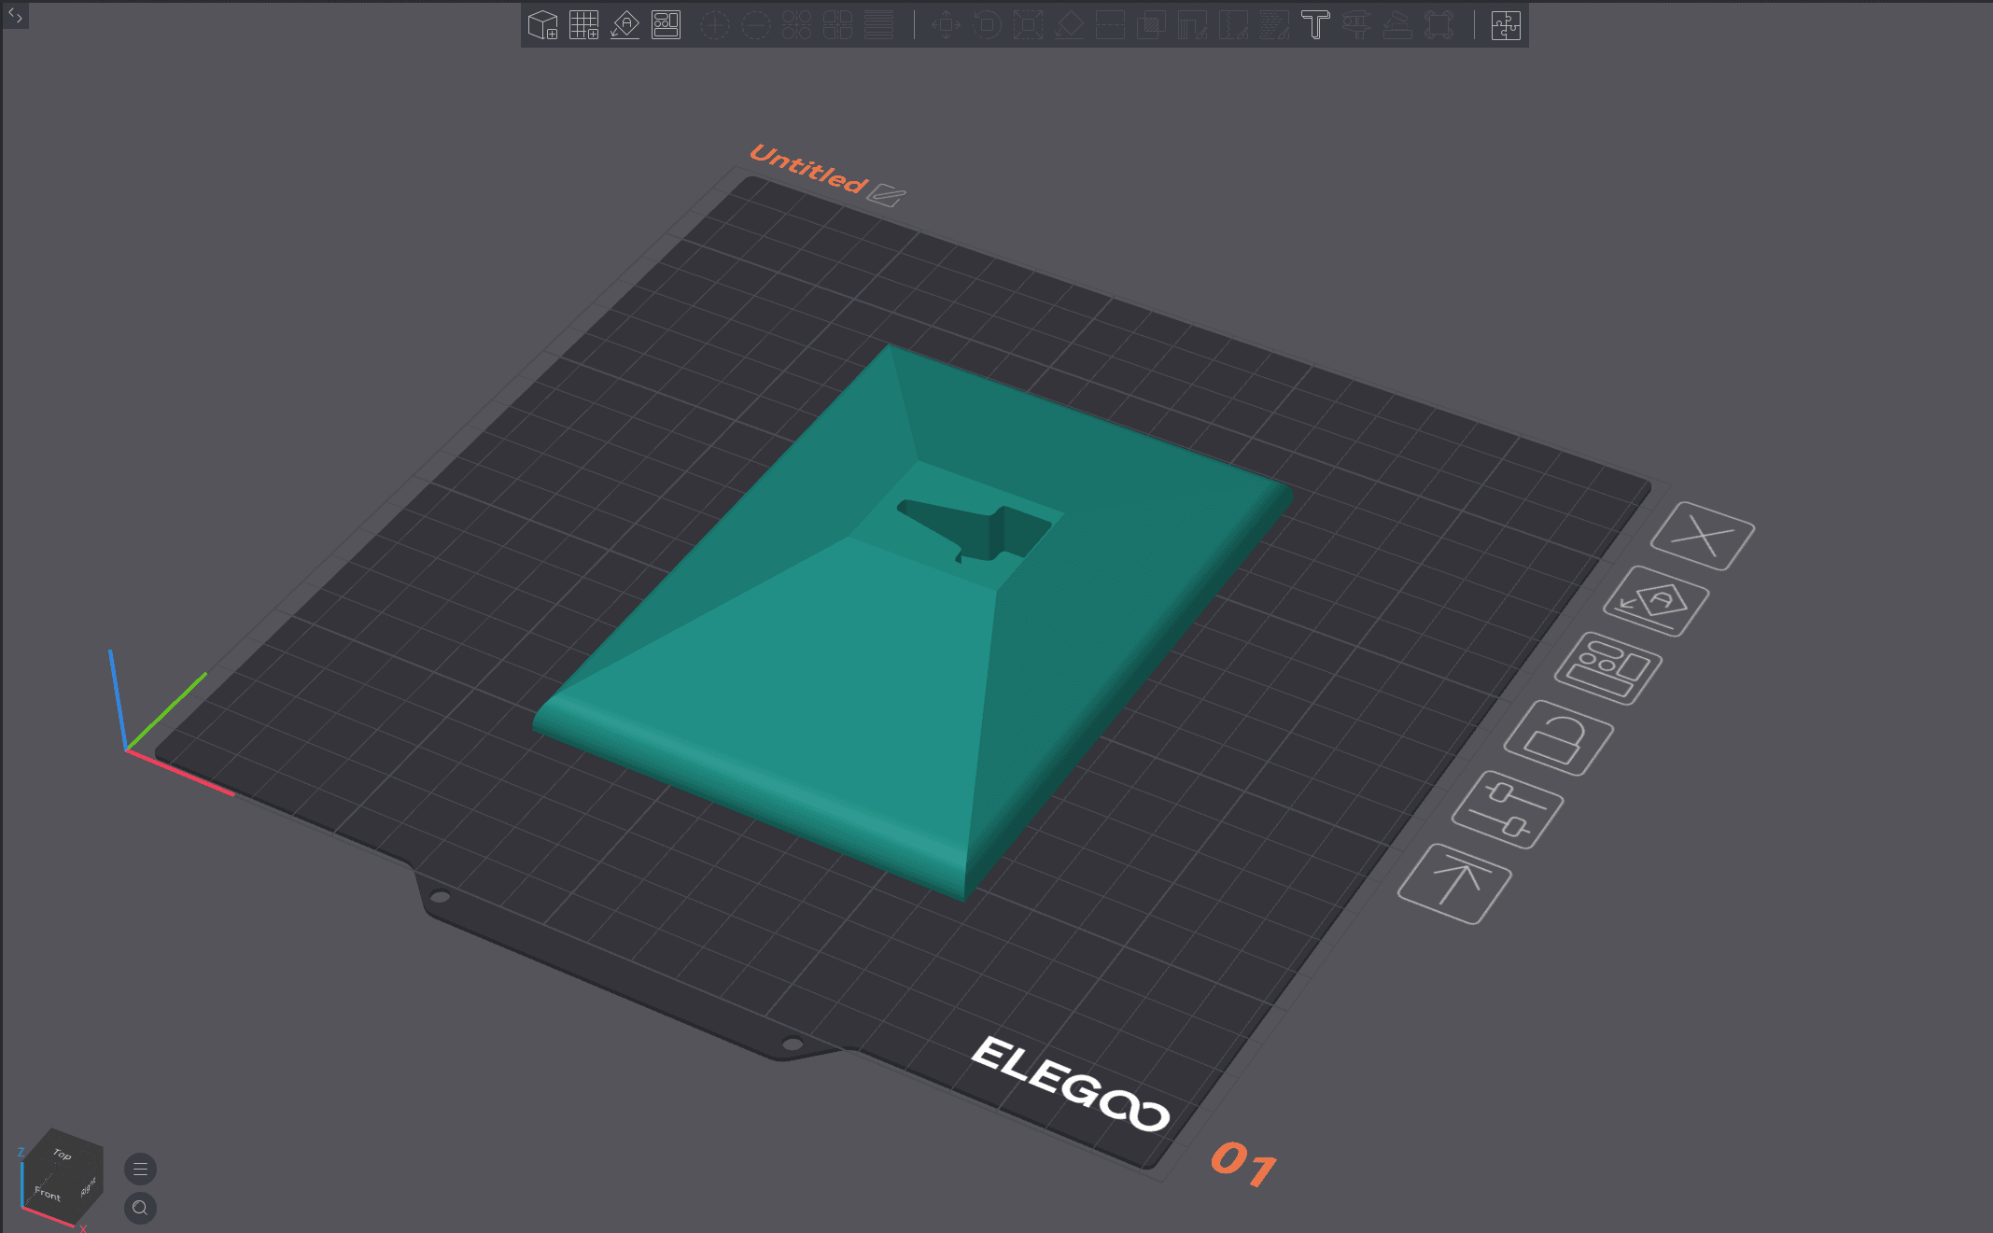Click the Add model cube icon
Viewport: 1993px width, 1233px height.
[x=542, y=25]
